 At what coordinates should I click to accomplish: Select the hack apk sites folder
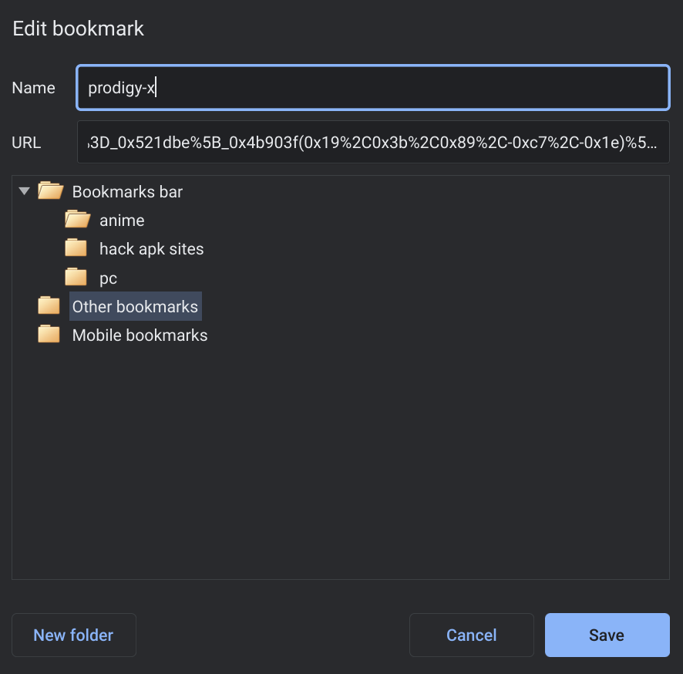(x=151, y=248)
